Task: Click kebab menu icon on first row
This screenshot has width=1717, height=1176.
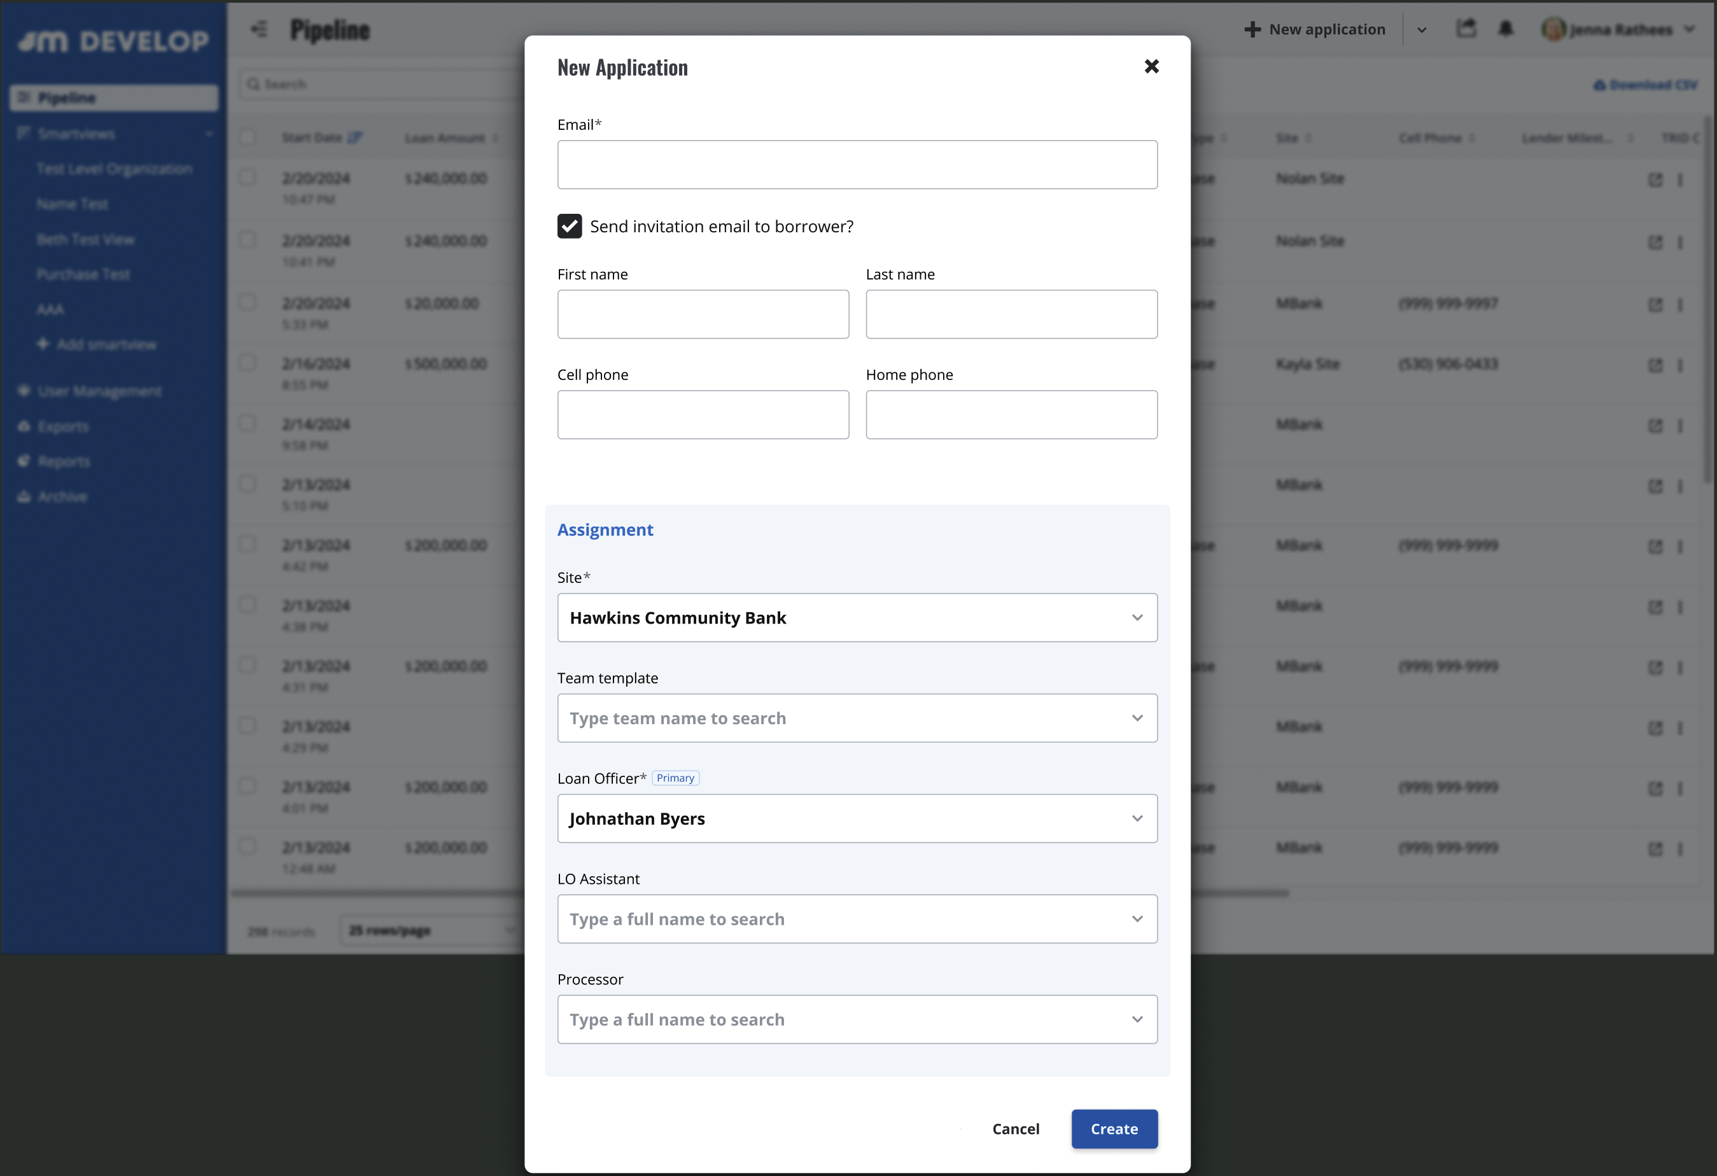Action: (1680, 179)
